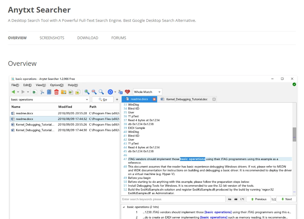Select Kernel_Debugging_Tutorial modified 2018/08/09 17:44:30
Viewport: 304px width, 219px height.
[65, 130]
